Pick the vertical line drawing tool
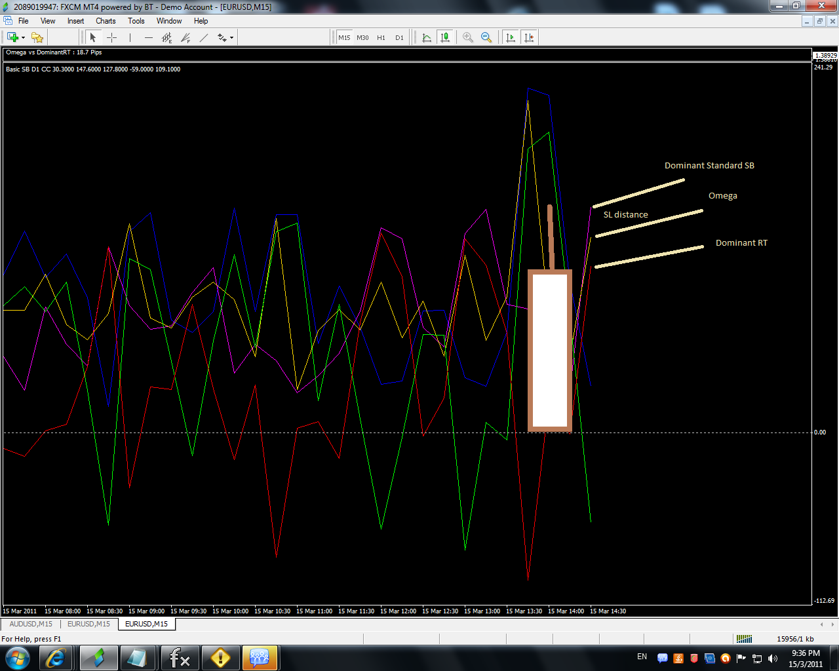 [x=130, y=37]
